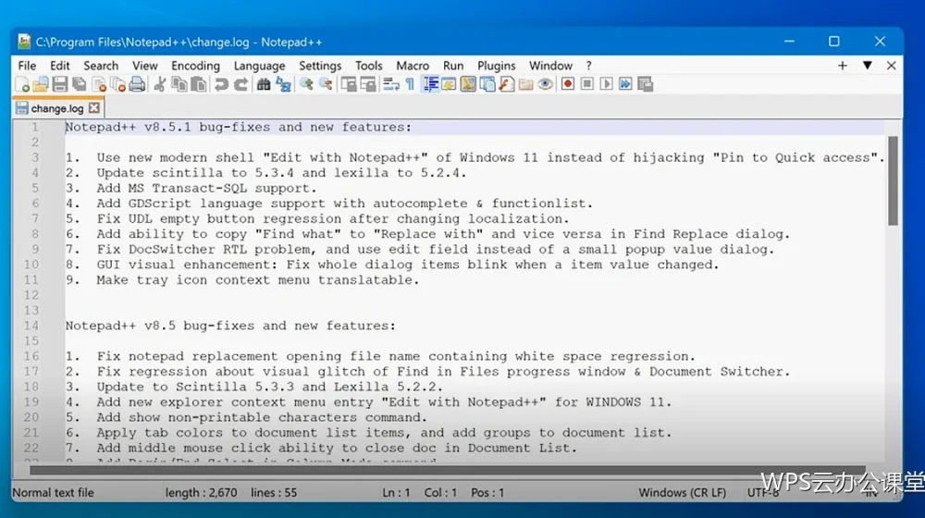The width and height of the screenshot is (925, 518).
Task: Start macro recording with the red circle
Action: click(568, 84)
